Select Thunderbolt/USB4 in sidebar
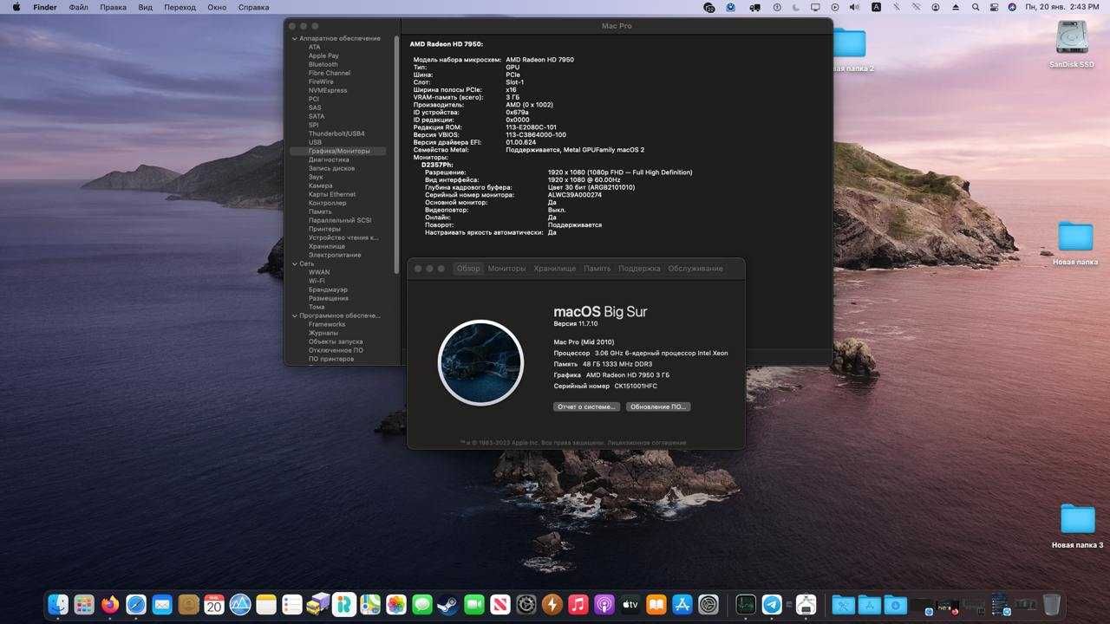This screenshot has width=1110, height=624. 336,133
